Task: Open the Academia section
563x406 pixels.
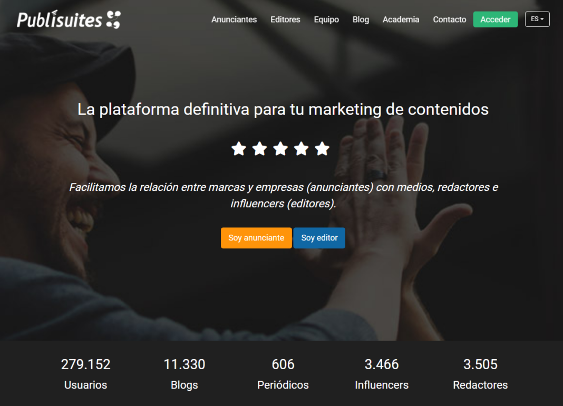Action: point(401,20)
